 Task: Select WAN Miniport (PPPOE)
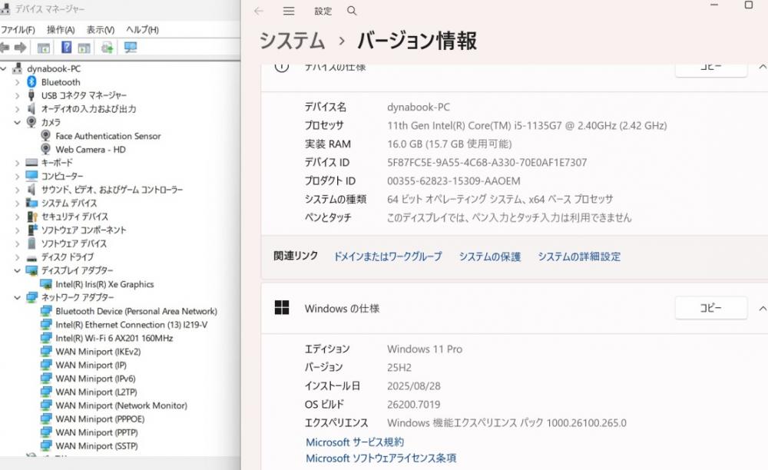(x=100, y=419)
